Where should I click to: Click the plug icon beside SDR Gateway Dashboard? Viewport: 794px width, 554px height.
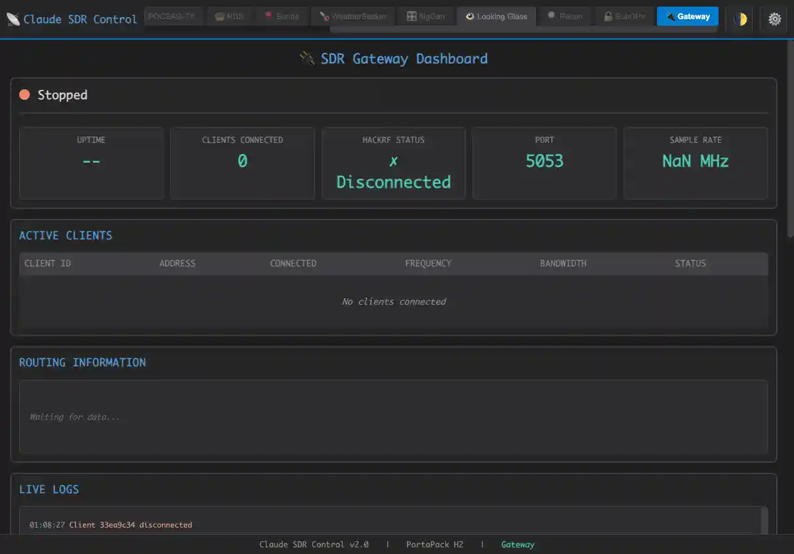[307, 58]
